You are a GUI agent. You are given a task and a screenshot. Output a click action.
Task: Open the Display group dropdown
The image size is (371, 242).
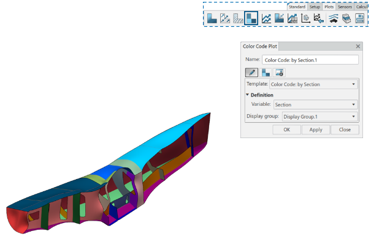pyautogui.click(x=319, y=117)
